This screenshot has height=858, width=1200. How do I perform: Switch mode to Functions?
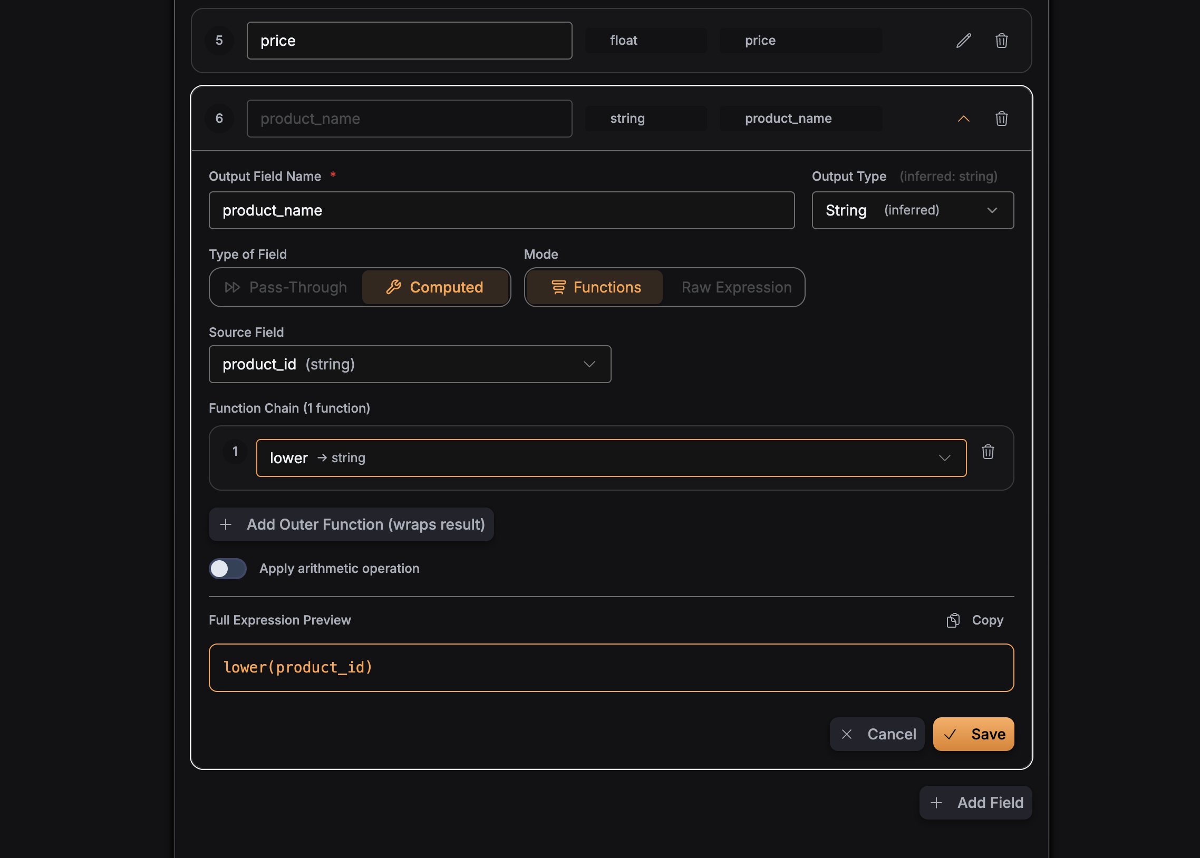(595, 287)
